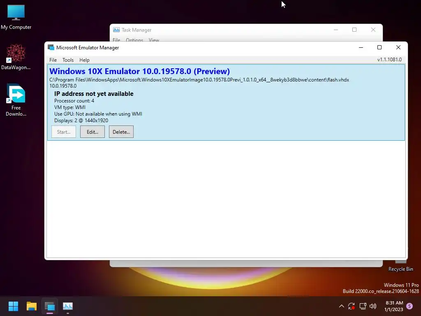Open the notification badge showing 5

pos(409,306)
